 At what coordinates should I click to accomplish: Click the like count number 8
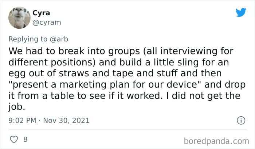click(x=25, y=139)
